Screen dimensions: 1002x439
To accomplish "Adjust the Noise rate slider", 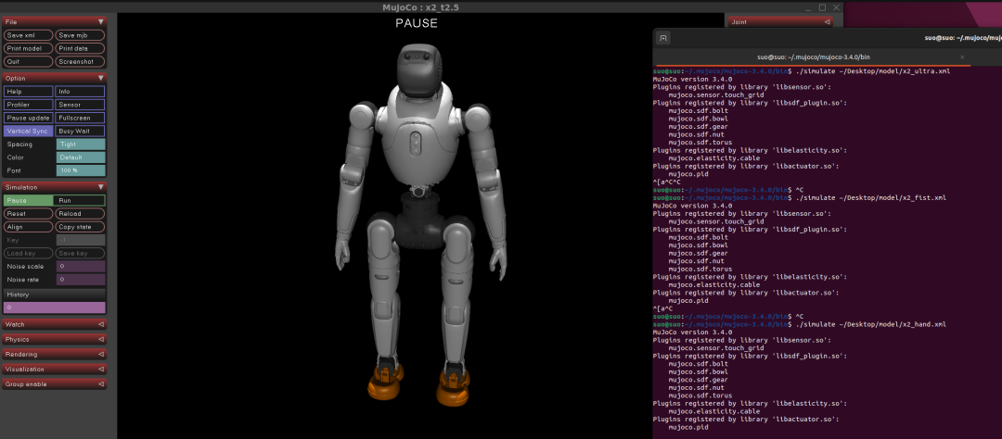I will (x=81, y=280).
